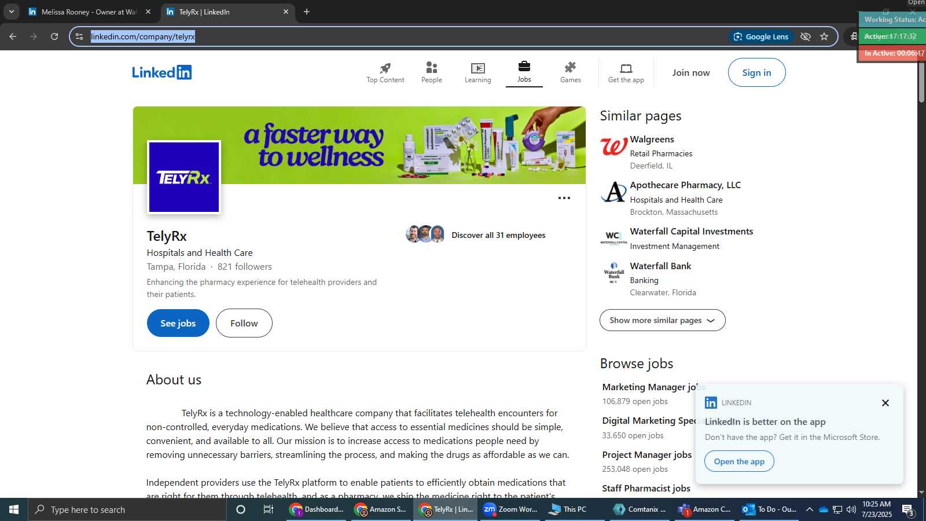Click the crossed-out eye icon in address bar
The image size is (926, 521).
[x=805, y=36]
